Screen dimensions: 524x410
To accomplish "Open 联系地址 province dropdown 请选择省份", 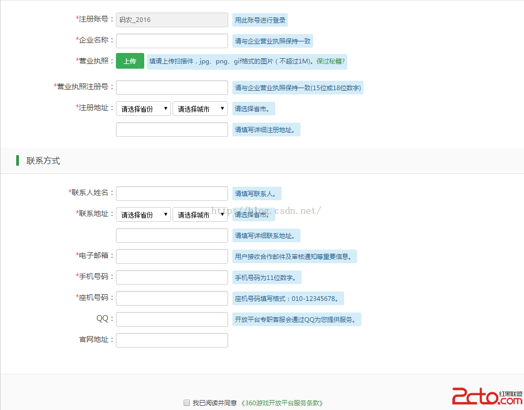I will pos(143,214).
